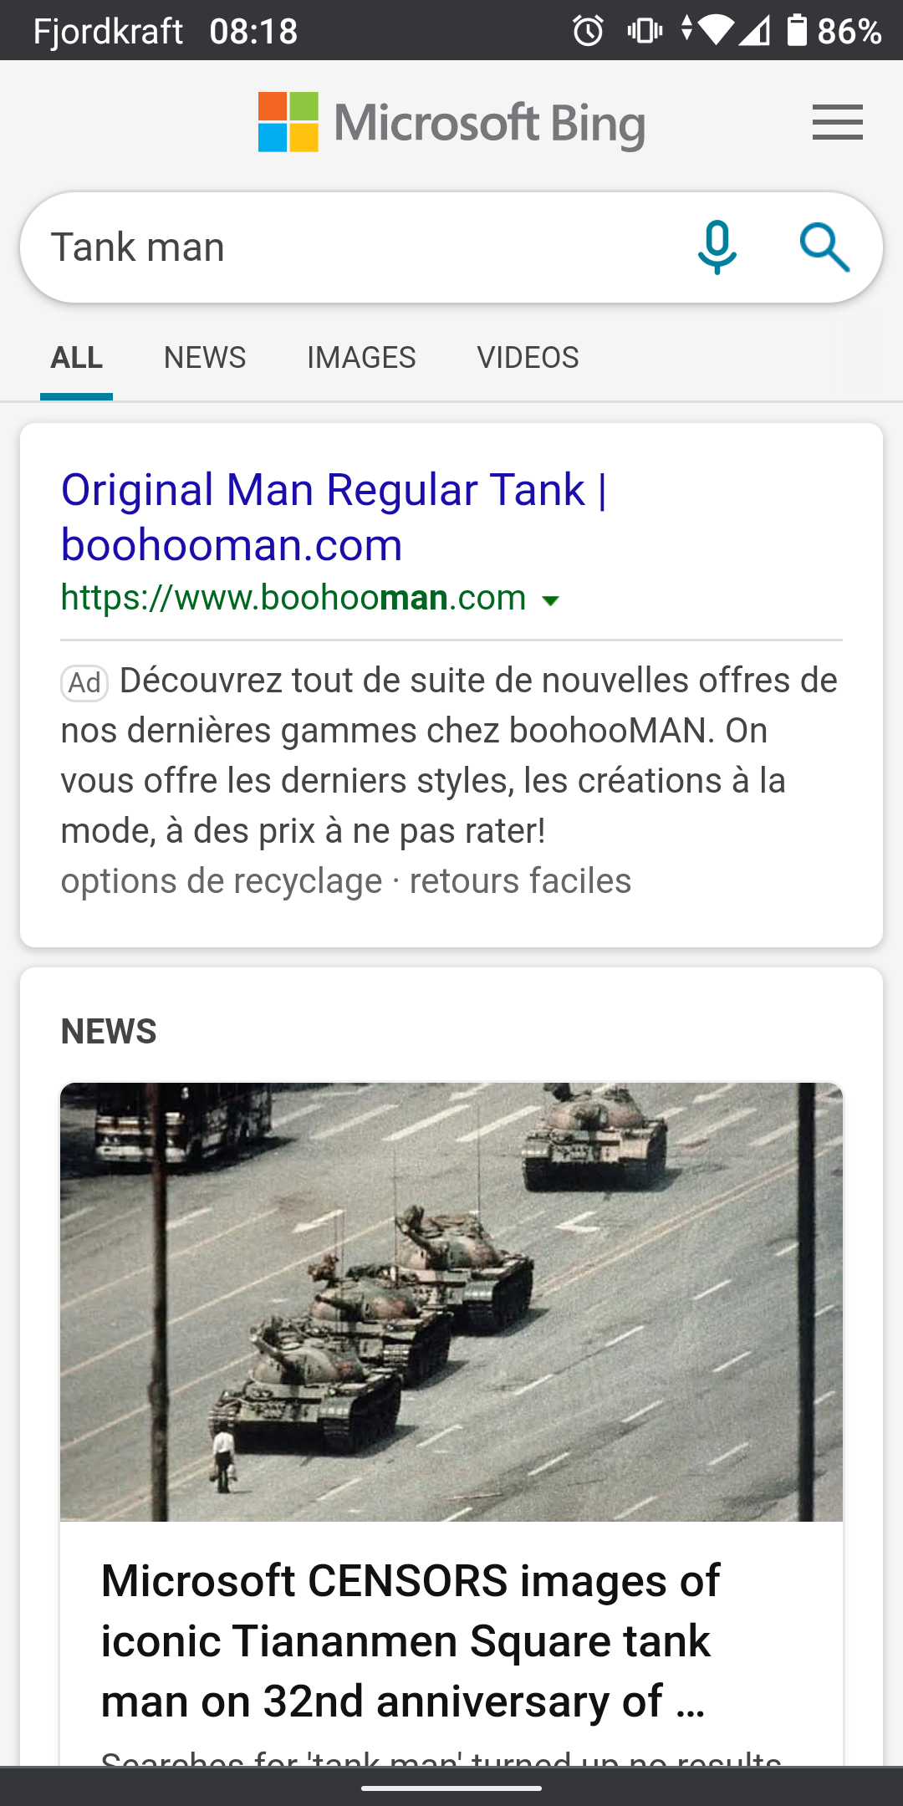903x1806 pixels.
Task: Open the tank man news thumbnail
Action: 451,1302
